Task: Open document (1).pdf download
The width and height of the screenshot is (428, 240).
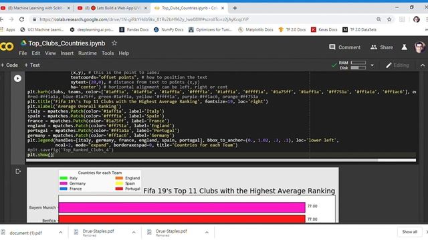Action: [25, 233]
